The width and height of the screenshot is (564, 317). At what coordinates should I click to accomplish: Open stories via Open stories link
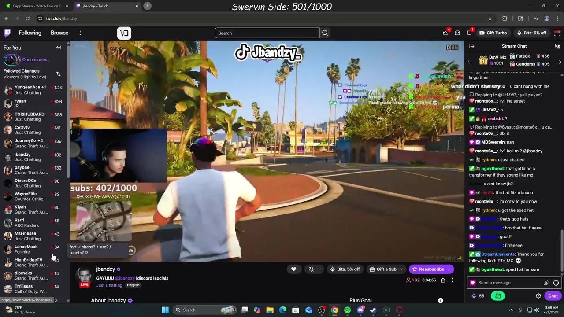pos(34,59)
